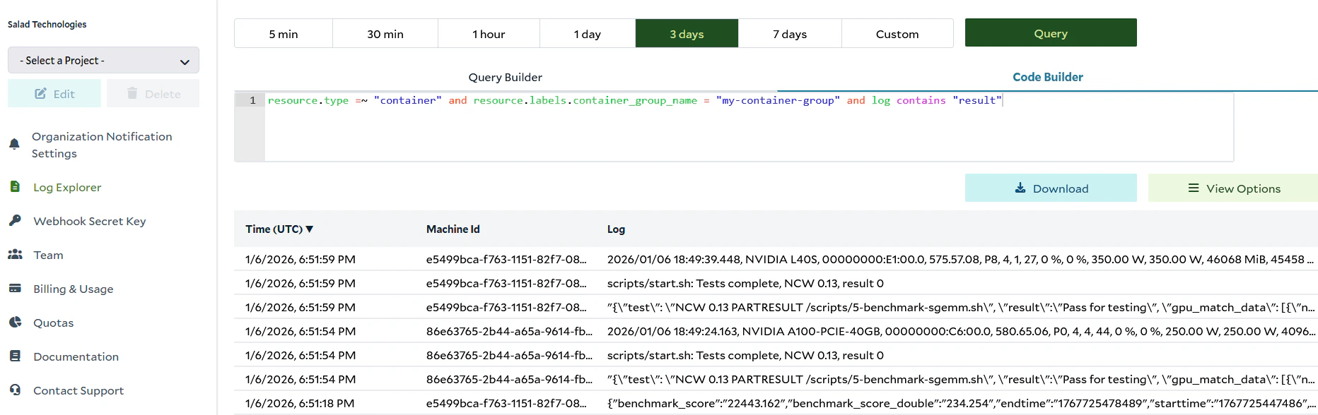Viewport: 1318px width, 415px height.
Task: Select the NVIDIA A100-PCIE-40GB log row
Action: pos(776,331)
